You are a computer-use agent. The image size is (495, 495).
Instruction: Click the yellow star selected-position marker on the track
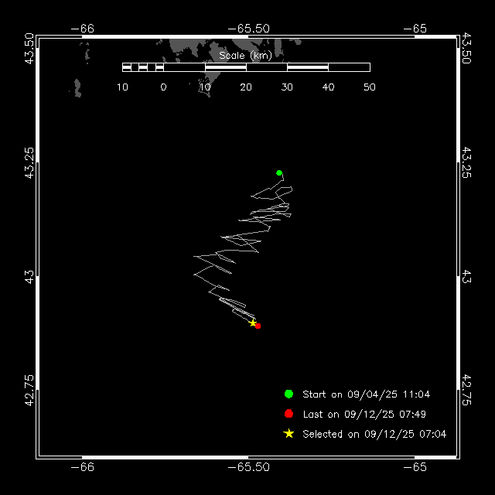click(x=252, y=323)
